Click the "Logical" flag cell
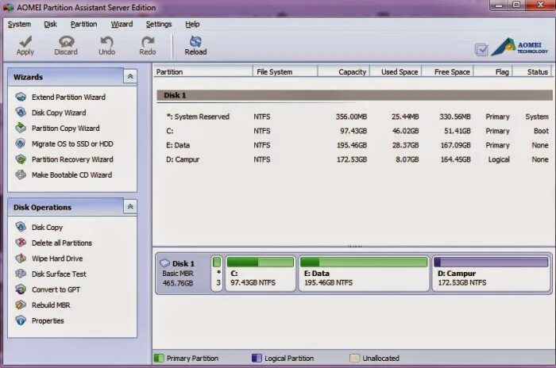Image resolution: width=556 pixels, height=368 pixels. click(499, 159)
